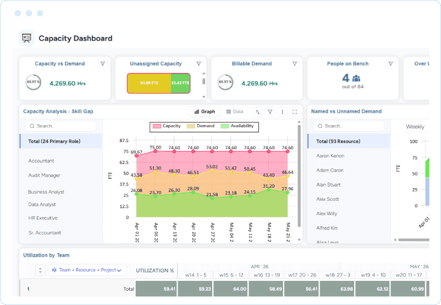Select the Weekly tab in Named vs Unnamed Demand

[415, 127]
